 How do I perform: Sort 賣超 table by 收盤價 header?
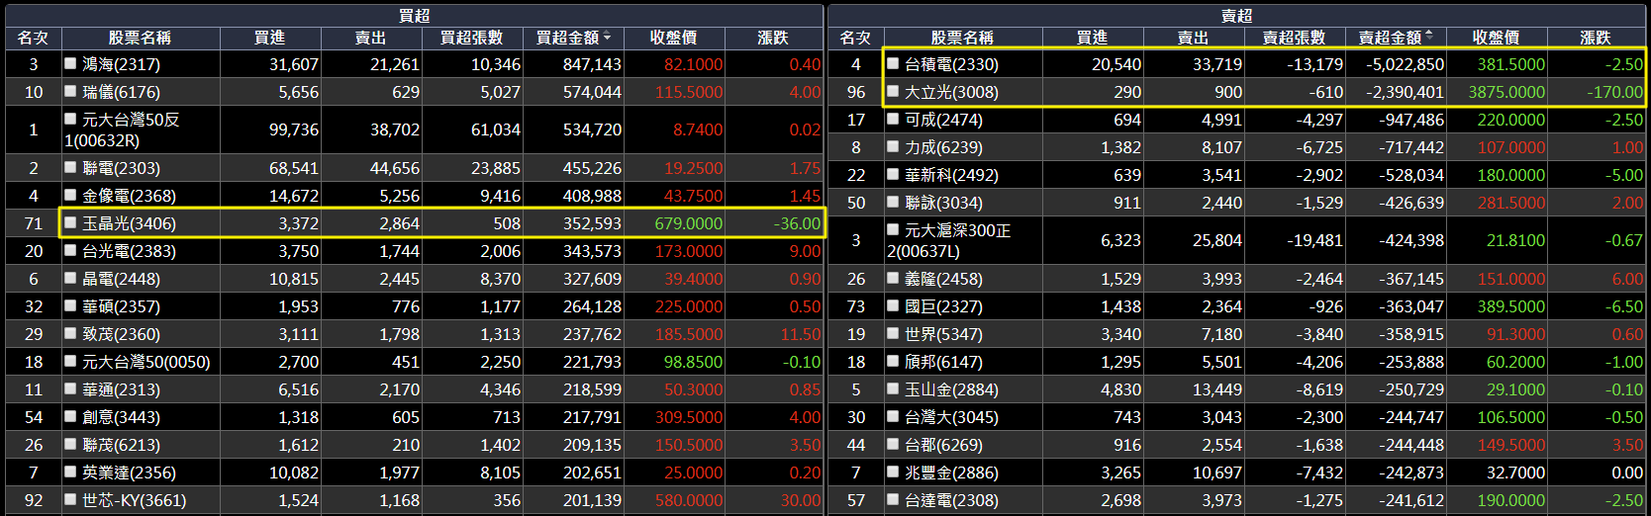point(1497,38)
